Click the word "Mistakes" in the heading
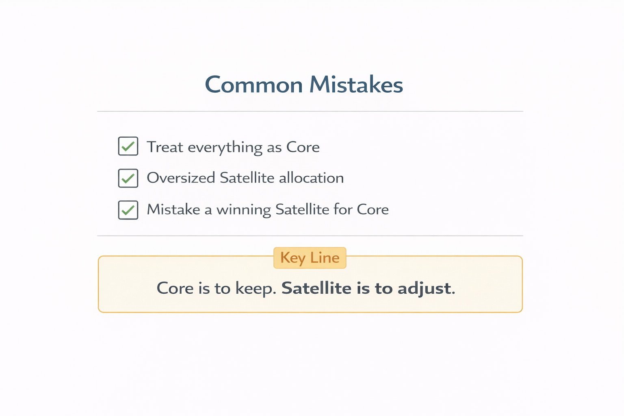The height and width of the screenshot is (416, 624). tap(356, 85)
